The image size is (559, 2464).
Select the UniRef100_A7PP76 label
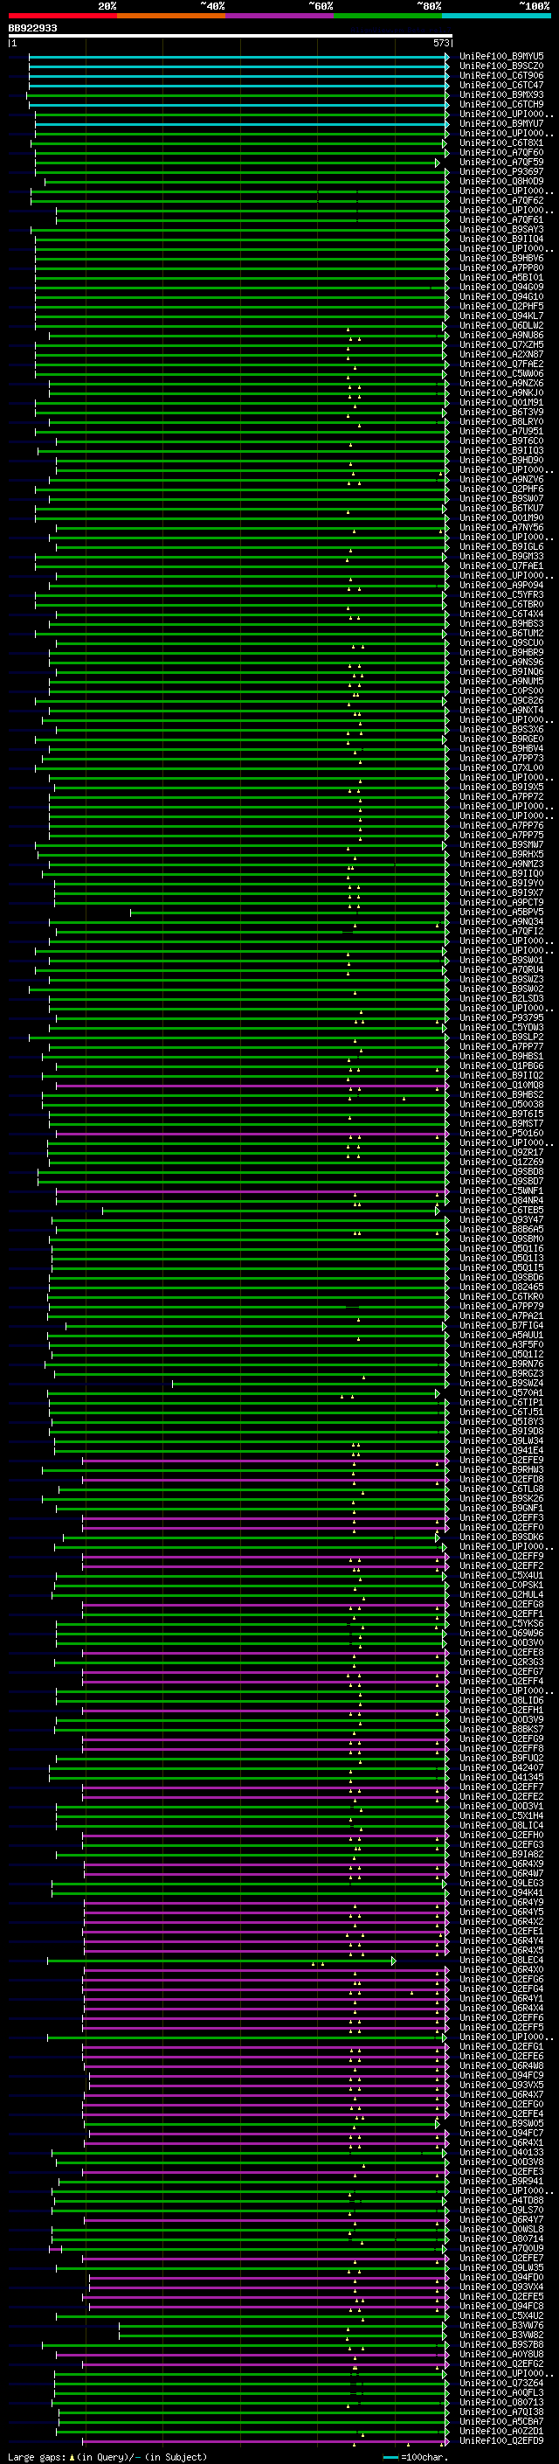(501, 825)
